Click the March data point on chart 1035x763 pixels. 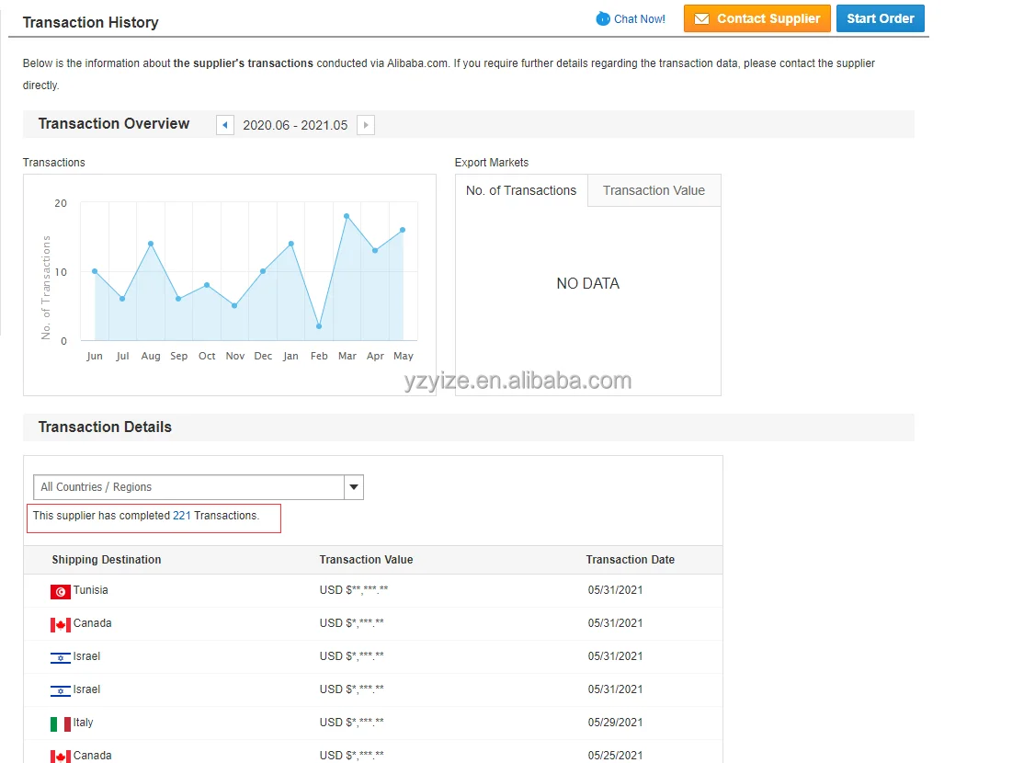pyautogui.click(x=347, y=216)
